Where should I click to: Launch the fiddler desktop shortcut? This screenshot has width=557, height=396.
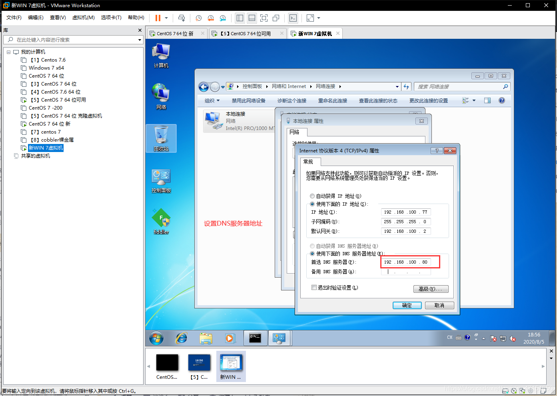tap(161, 221)
